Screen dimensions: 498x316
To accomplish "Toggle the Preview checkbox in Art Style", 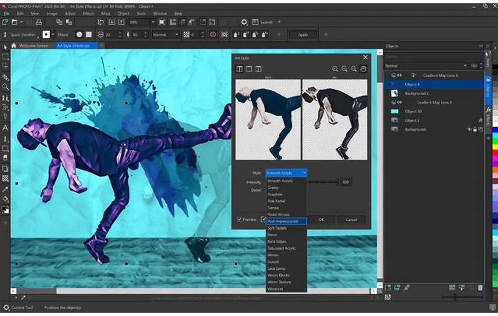I will pos(239,220).
